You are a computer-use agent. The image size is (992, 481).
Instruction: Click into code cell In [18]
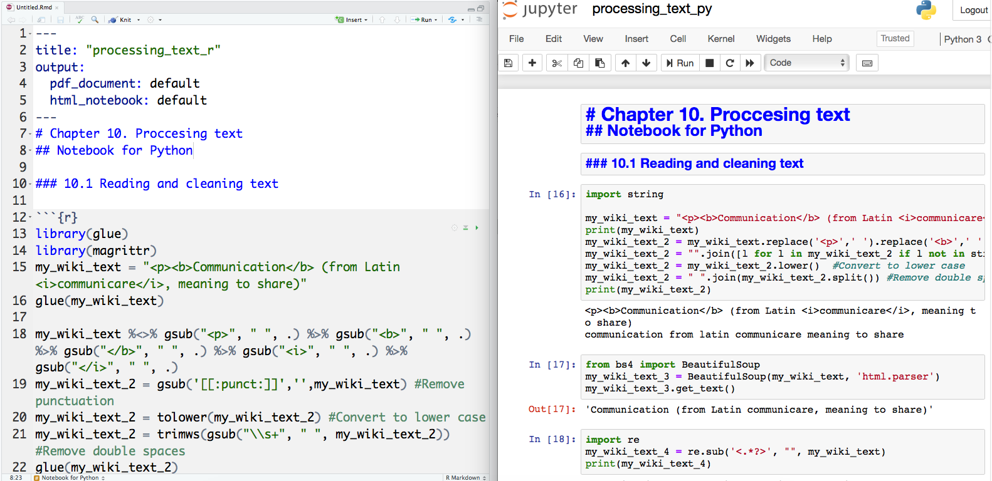point(783,452)
